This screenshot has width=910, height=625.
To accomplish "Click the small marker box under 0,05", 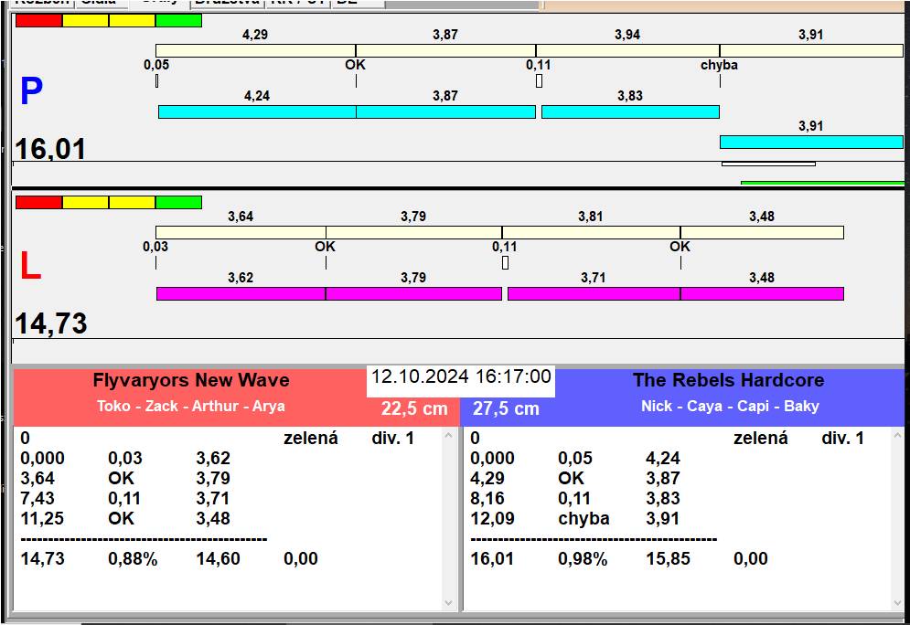I will 156,81.
